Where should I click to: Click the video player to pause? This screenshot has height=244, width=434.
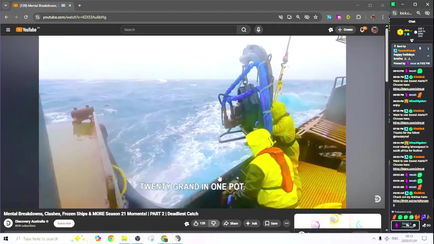[x=192, y=122]
